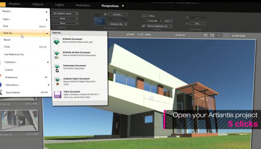Click the Artlantis Document gem icon
Viewport: 261px width, 149px height.
56,41
